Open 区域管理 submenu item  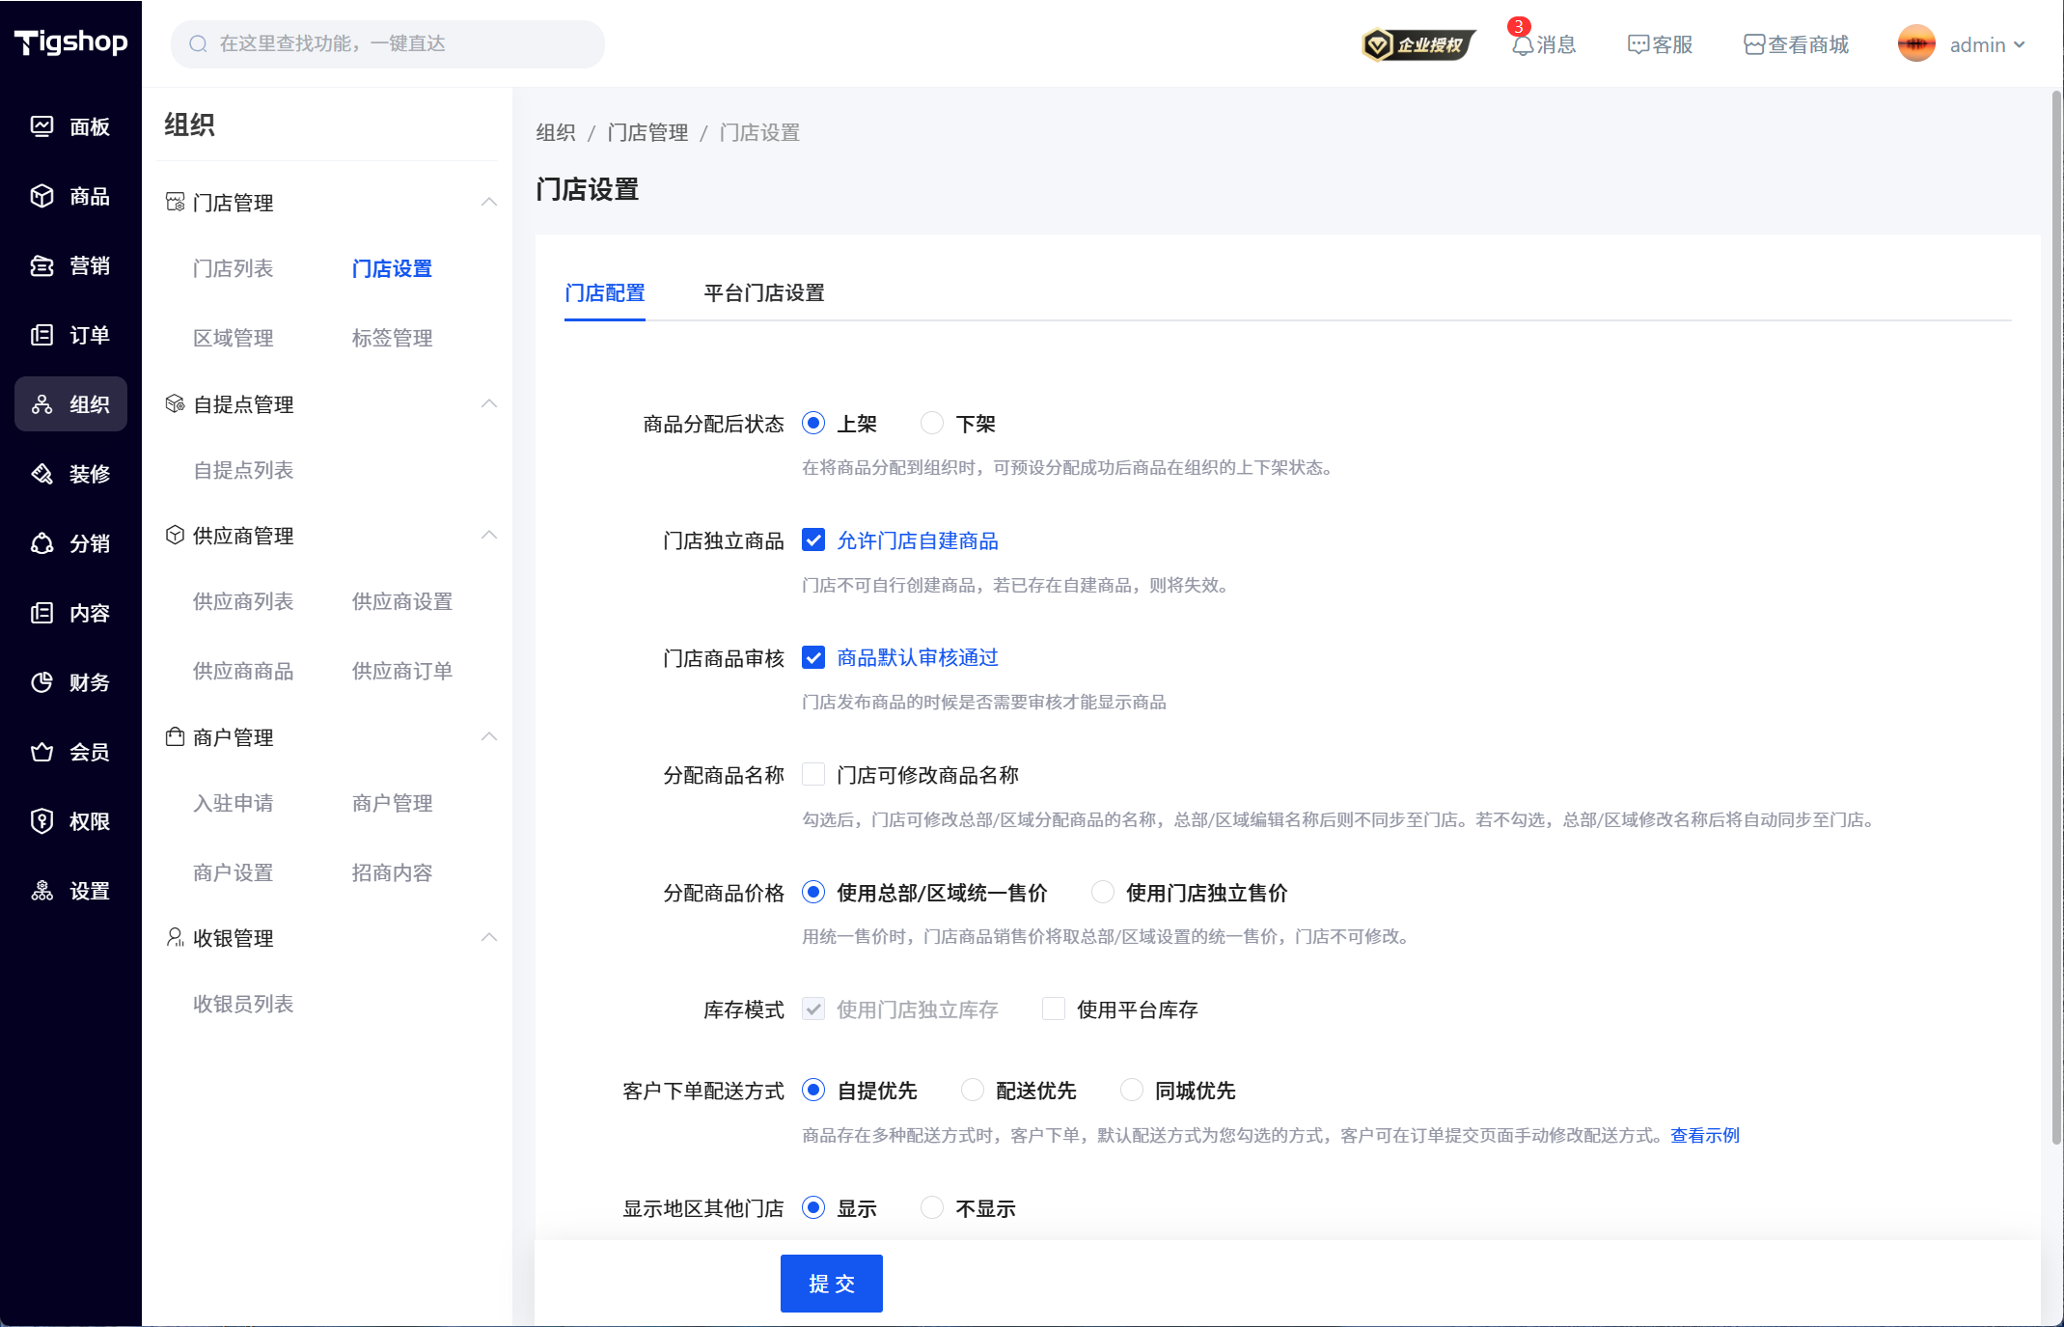(x=233, y=338)
